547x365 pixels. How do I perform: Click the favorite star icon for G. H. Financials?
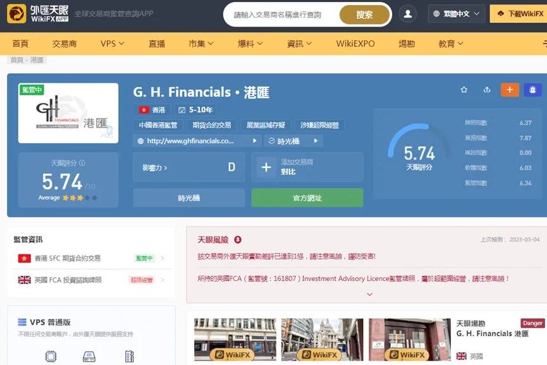pos(464,90)
